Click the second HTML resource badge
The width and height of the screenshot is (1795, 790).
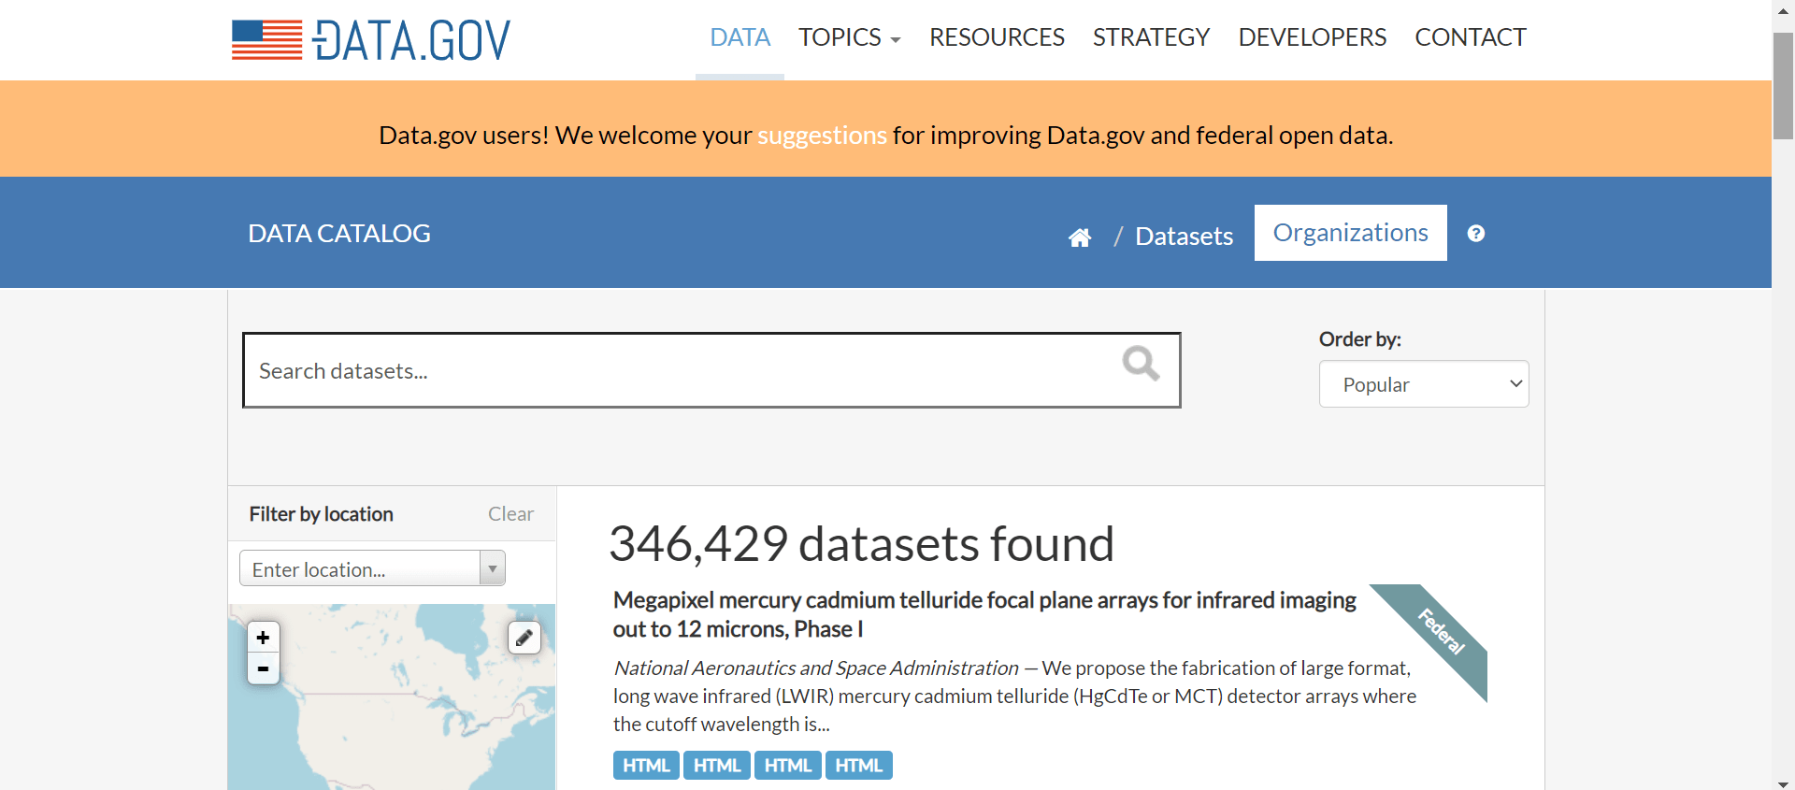coord(717,766)
